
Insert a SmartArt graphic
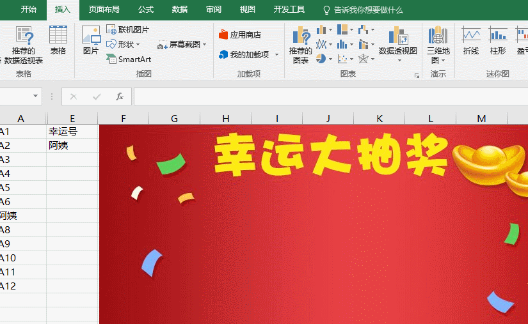[129, 59]
